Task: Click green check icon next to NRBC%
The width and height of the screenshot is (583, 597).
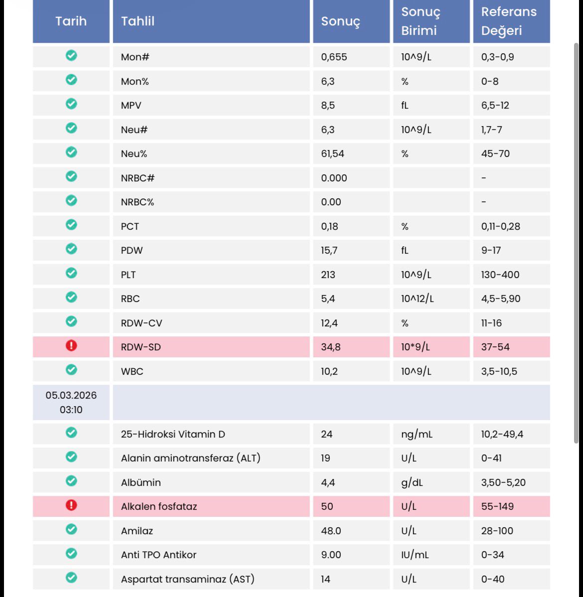Action: 71,200
